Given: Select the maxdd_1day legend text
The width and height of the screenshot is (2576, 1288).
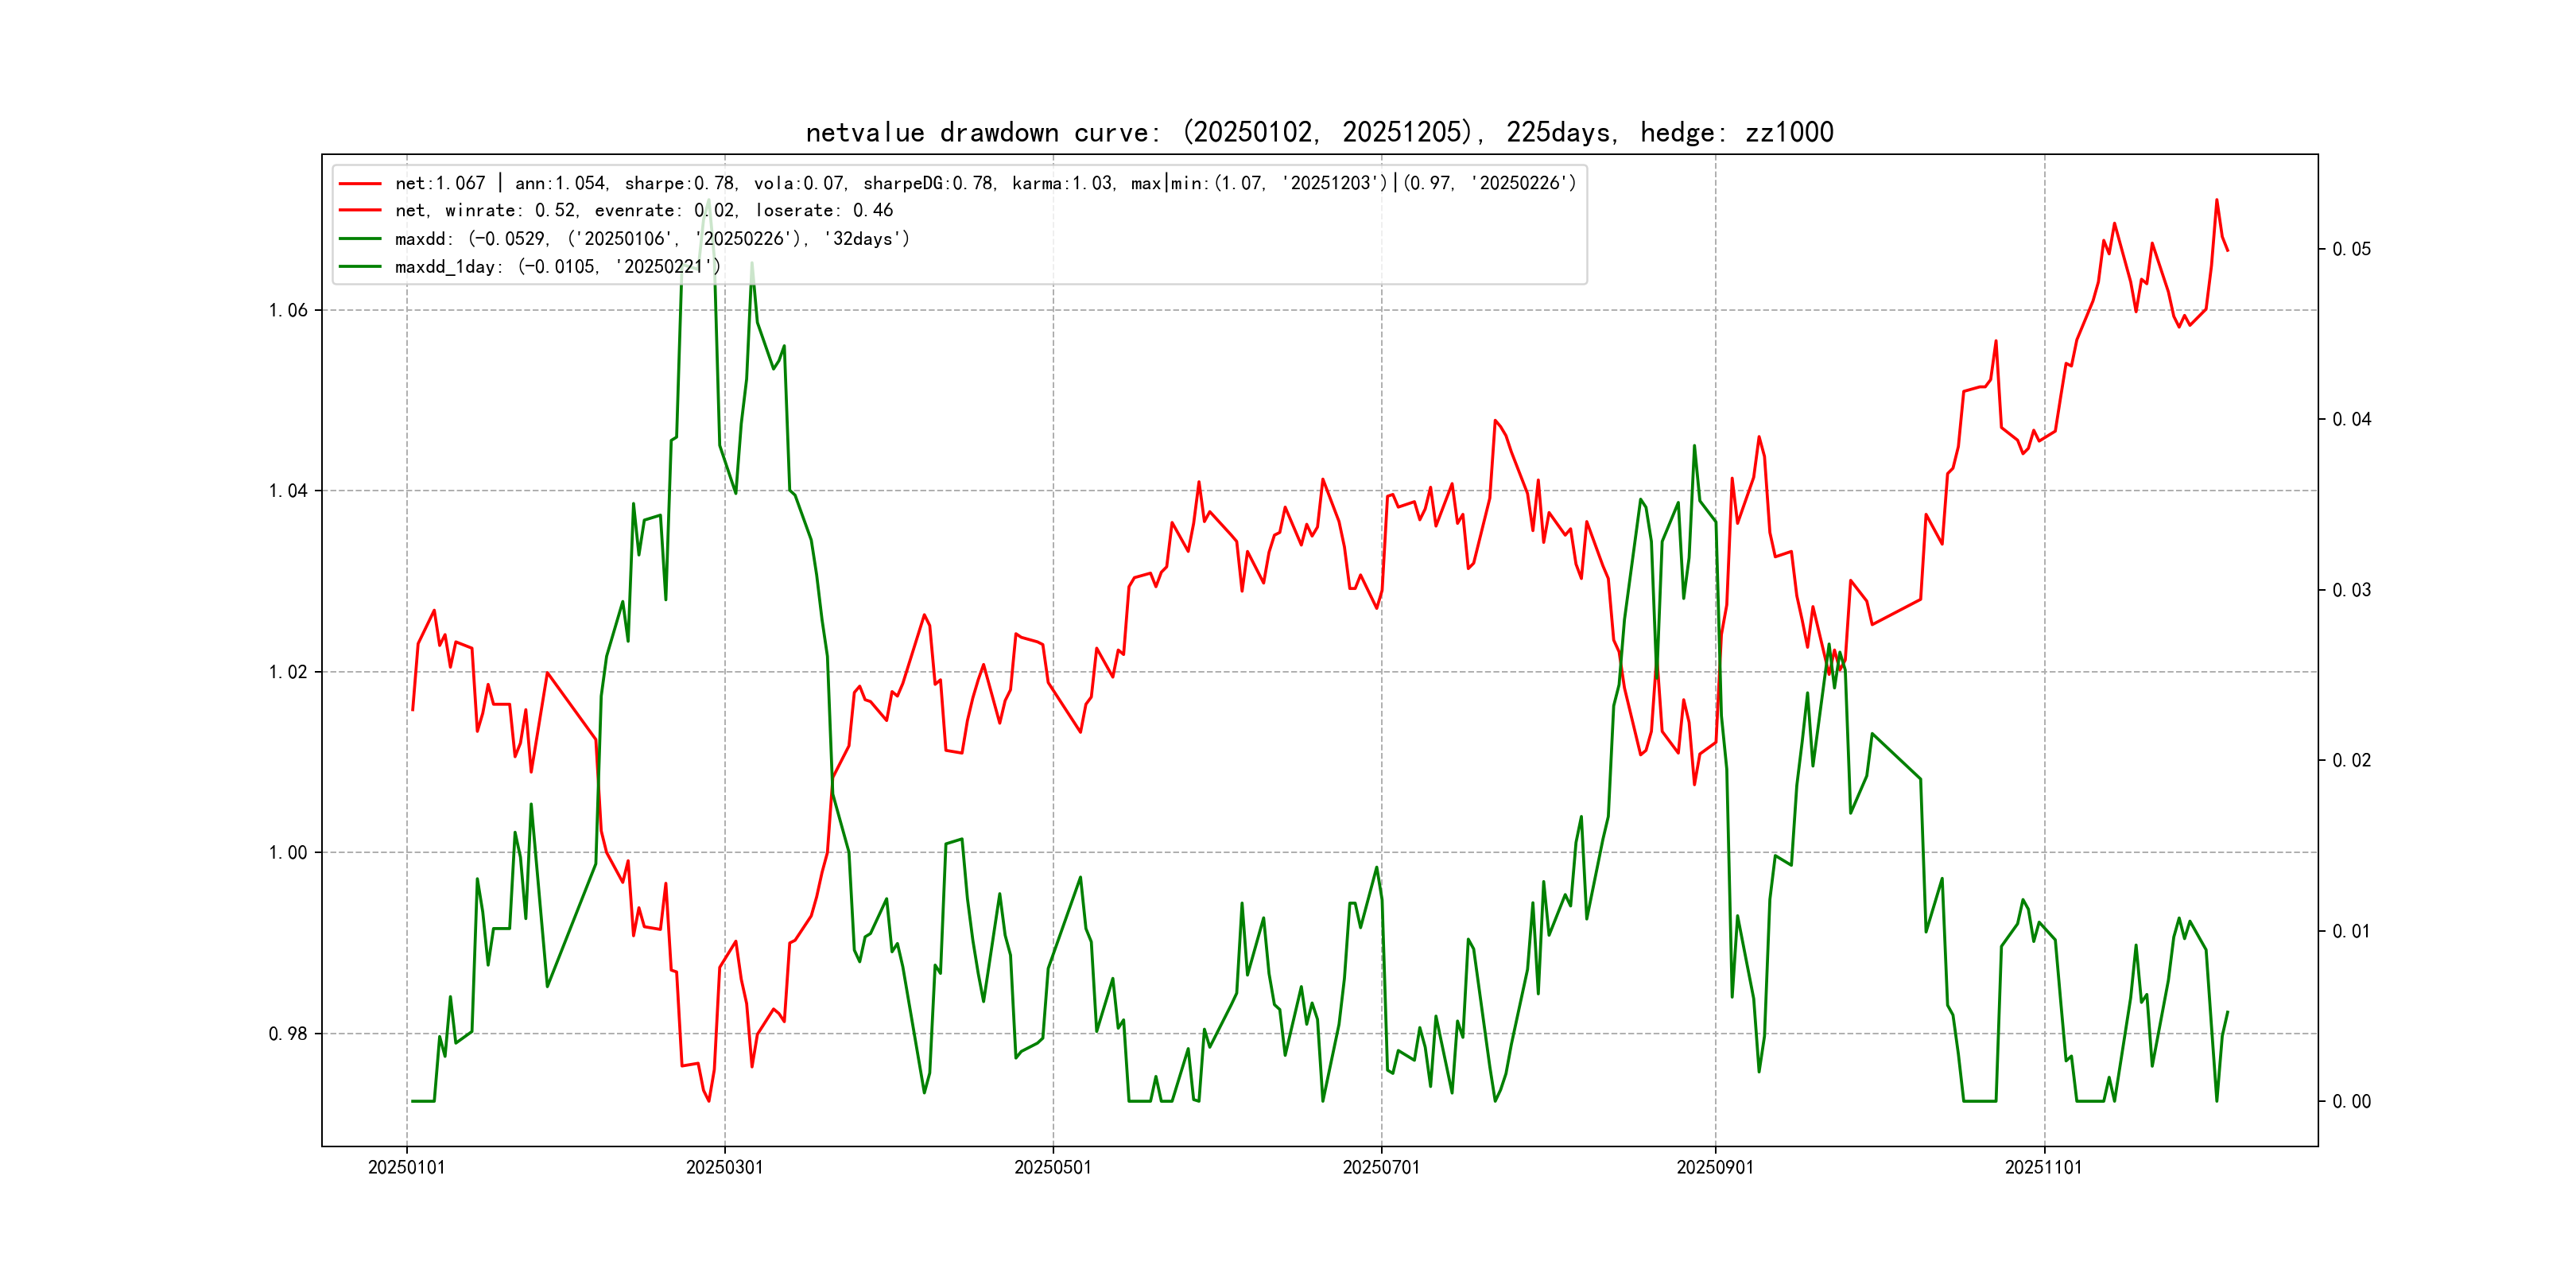Looking at the screenshot, I should coord(557,267).
